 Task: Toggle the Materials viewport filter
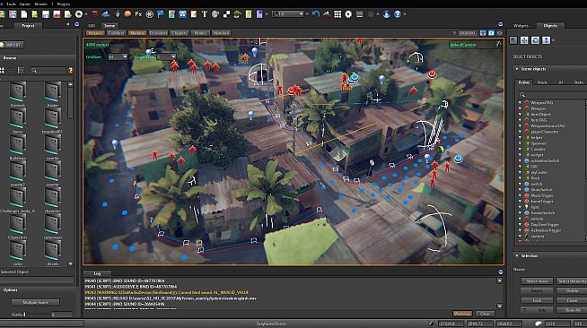coord(222,33)
